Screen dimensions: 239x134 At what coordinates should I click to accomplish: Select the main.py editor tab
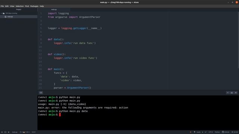click(54, 10)
